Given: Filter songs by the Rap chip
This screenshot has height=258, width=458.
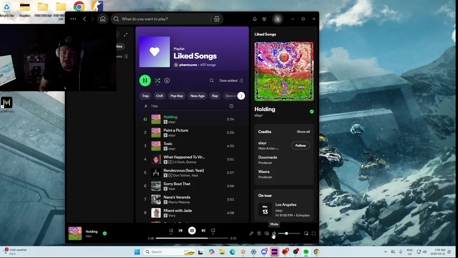Looking at the screenshot, I should coord(215,96).
